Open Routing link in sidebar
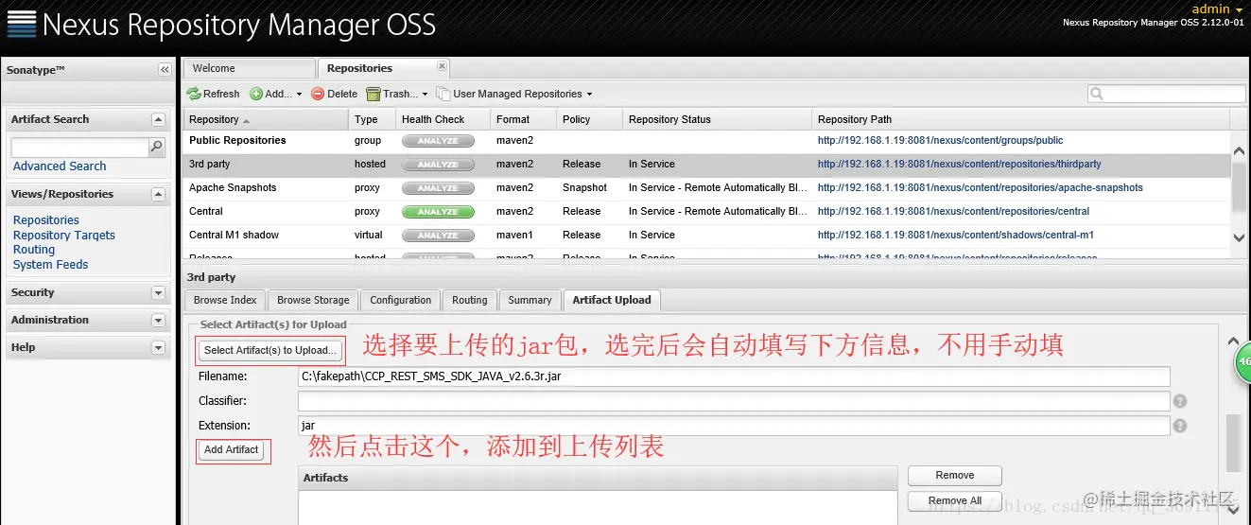 click(x=34, y=250)
